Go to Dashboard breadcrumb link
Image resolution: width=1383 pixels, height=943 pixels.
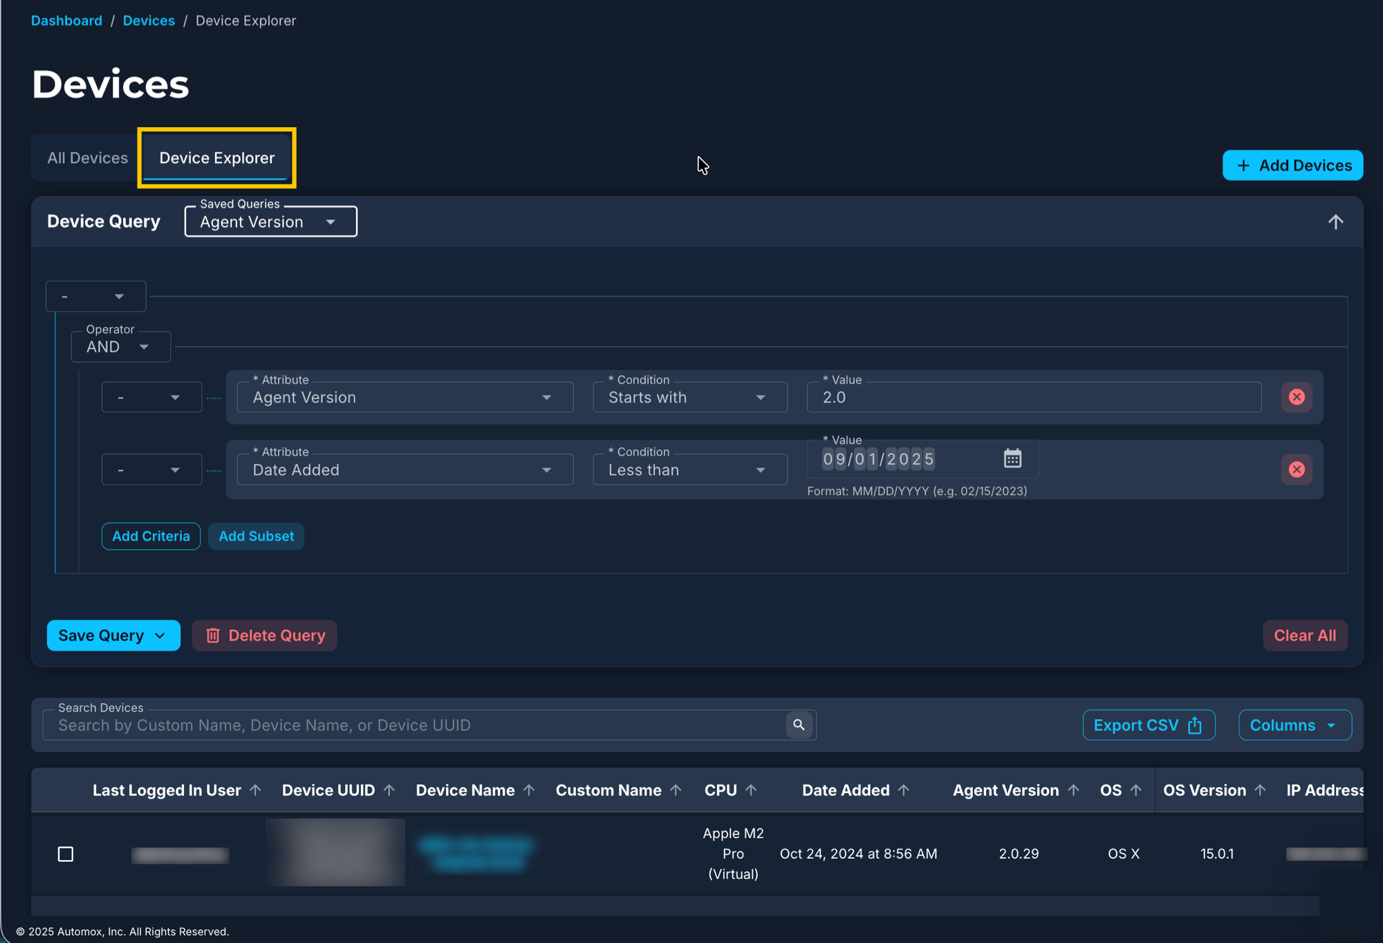click(66, 21)
